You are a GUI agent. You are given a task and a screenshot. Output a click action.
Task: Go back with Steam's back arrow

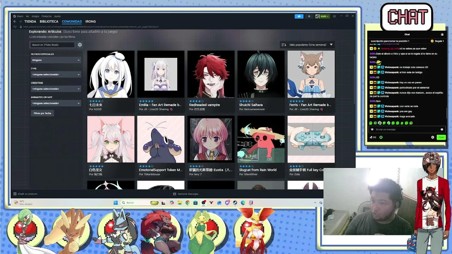click(x=15, y=22)
